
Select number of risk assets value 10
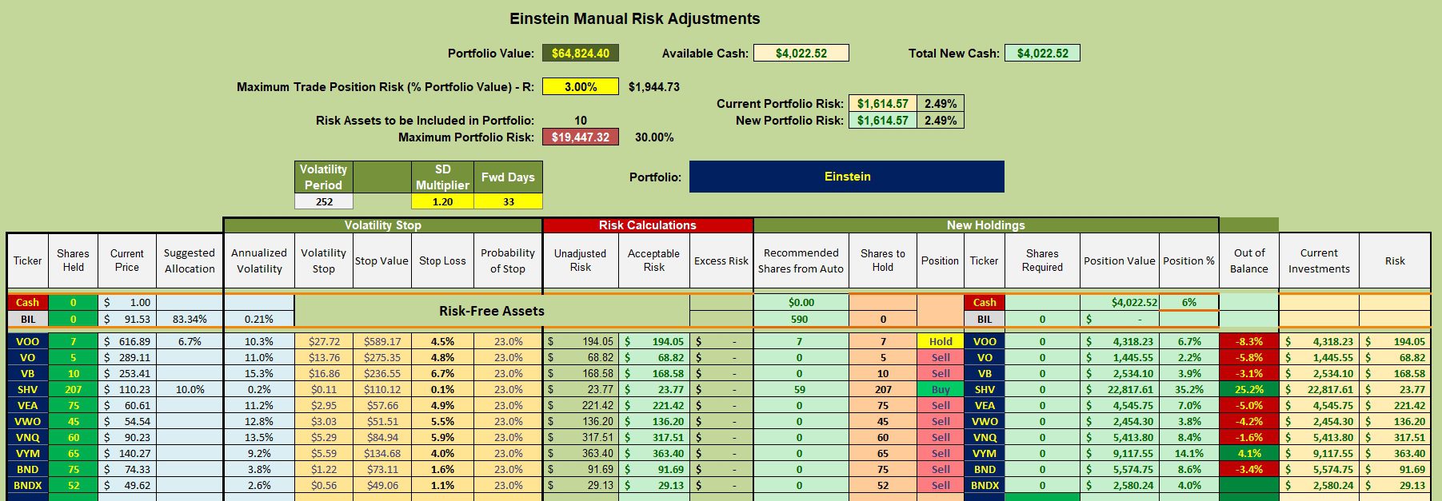[581, 120]
